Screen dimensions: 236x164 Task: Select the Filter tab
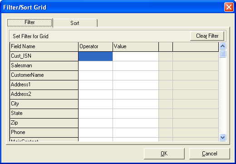point(29,22)
